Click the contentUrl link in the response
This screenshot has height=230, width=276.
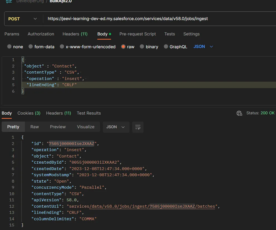[152, 206]
